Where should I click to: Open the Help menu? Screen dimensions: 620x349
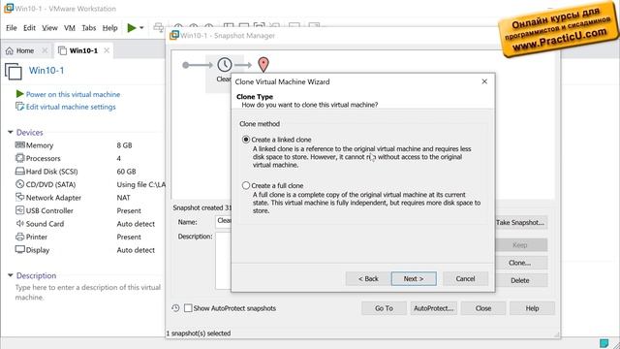[x=109, y=28]
